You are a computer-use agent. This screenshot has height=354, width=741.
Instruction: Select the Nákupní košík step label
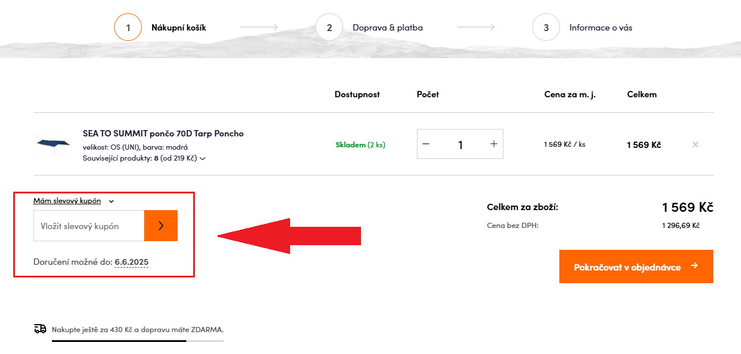(x=179, y=27)
